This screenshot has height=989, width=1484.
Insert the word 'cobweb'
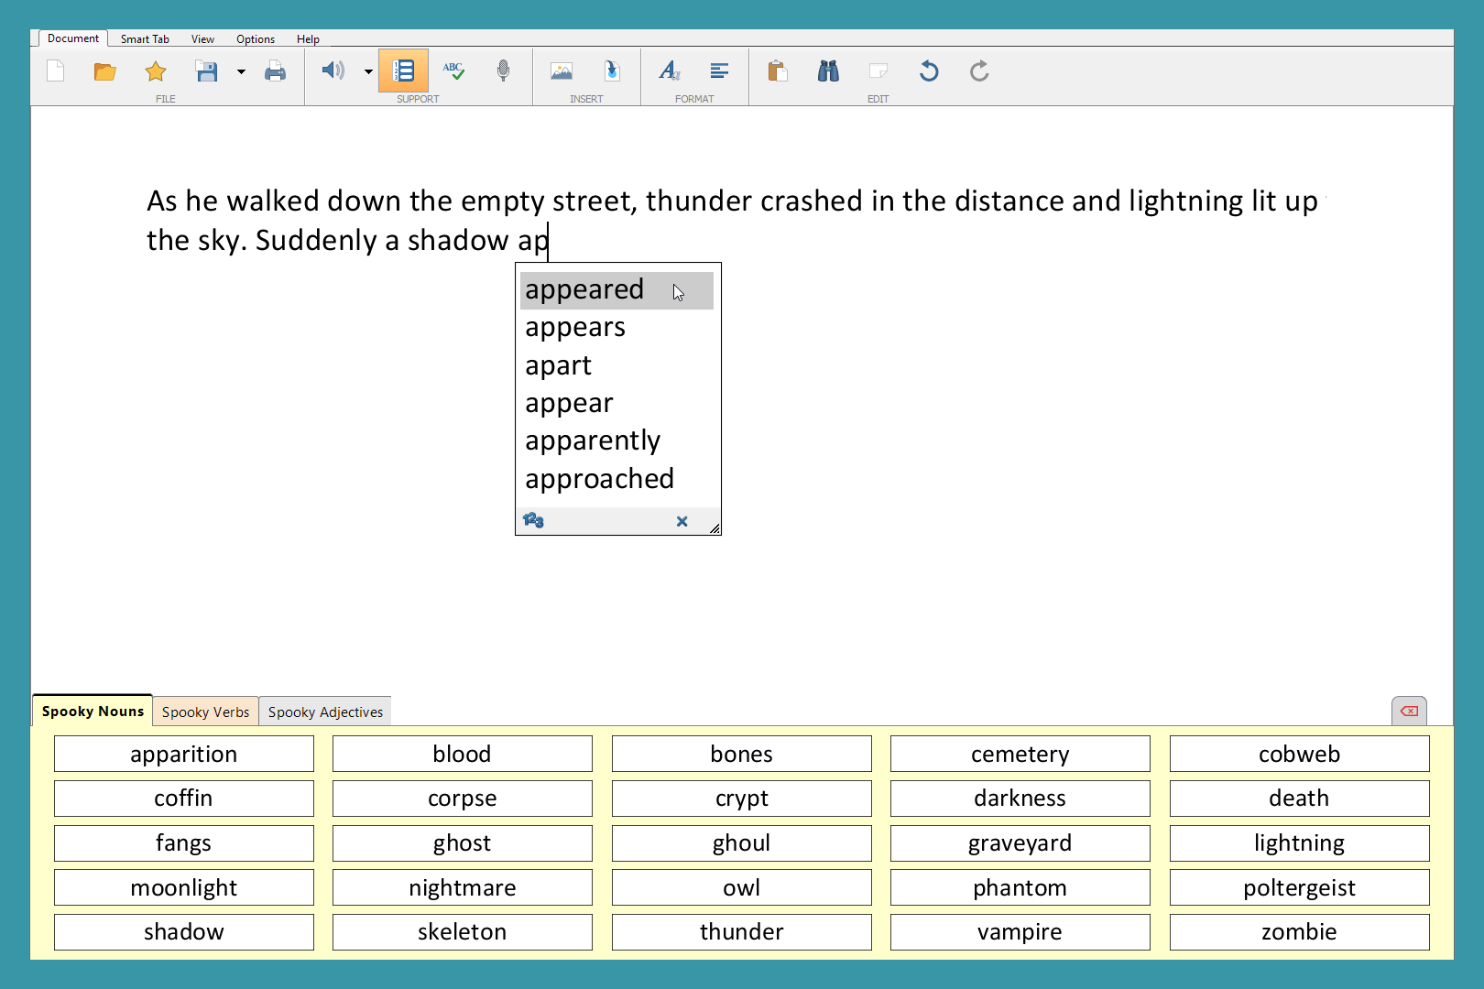click(1299, 754)
